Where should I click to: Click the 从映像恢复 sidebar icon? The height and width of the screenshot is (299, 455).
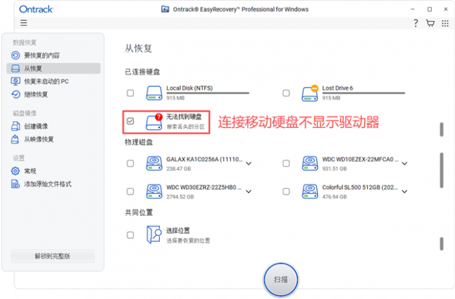tap(15, 139)
